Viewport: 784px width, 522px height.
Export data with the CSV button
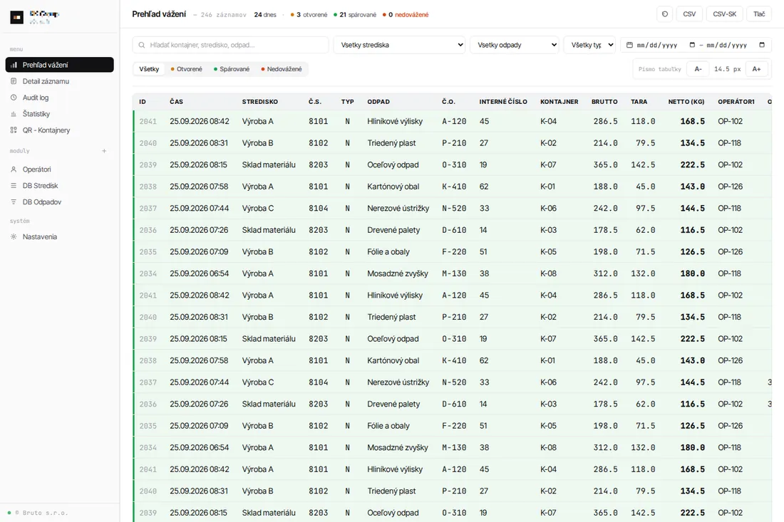pos(689,14)
